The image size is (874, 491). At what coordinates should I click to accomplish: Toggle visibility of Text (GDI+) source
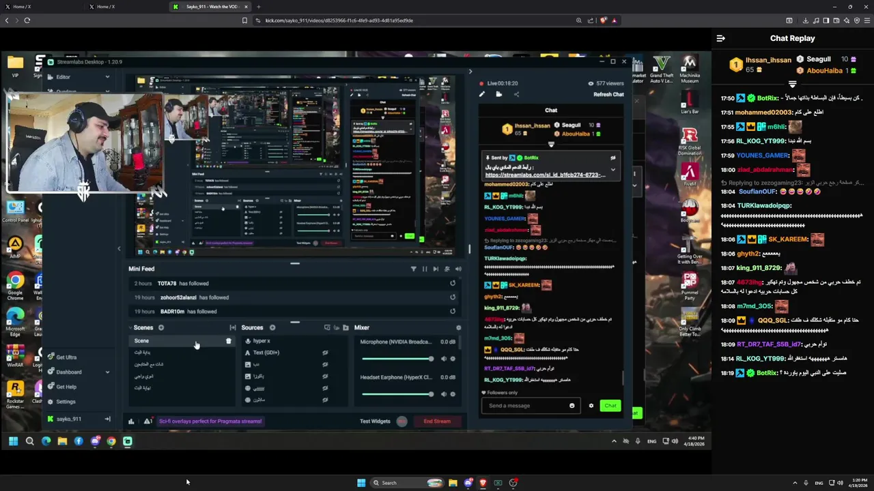click(325, 353)
